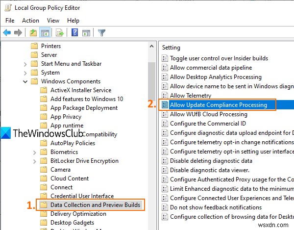
Task: Open the View menu
Action: 53,21
